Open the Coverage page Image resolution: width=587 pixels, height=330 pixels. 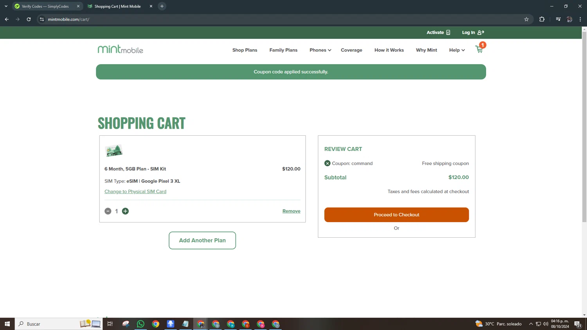(x=351, y=50)
